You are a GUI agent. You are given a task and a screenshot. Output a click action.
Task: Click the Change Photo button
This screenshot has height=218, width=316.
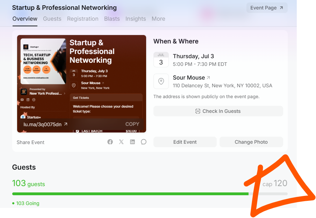251,142
